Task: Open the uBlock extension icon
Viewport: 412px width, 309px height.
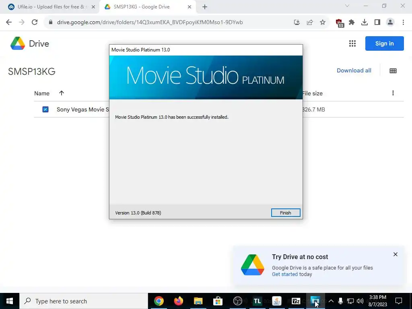Action: [x=340, y=23]
